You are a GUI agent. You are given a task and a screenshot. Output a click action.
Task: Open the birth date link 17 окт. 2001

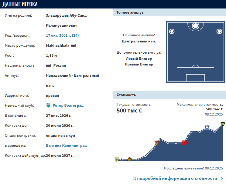[62, 35]
